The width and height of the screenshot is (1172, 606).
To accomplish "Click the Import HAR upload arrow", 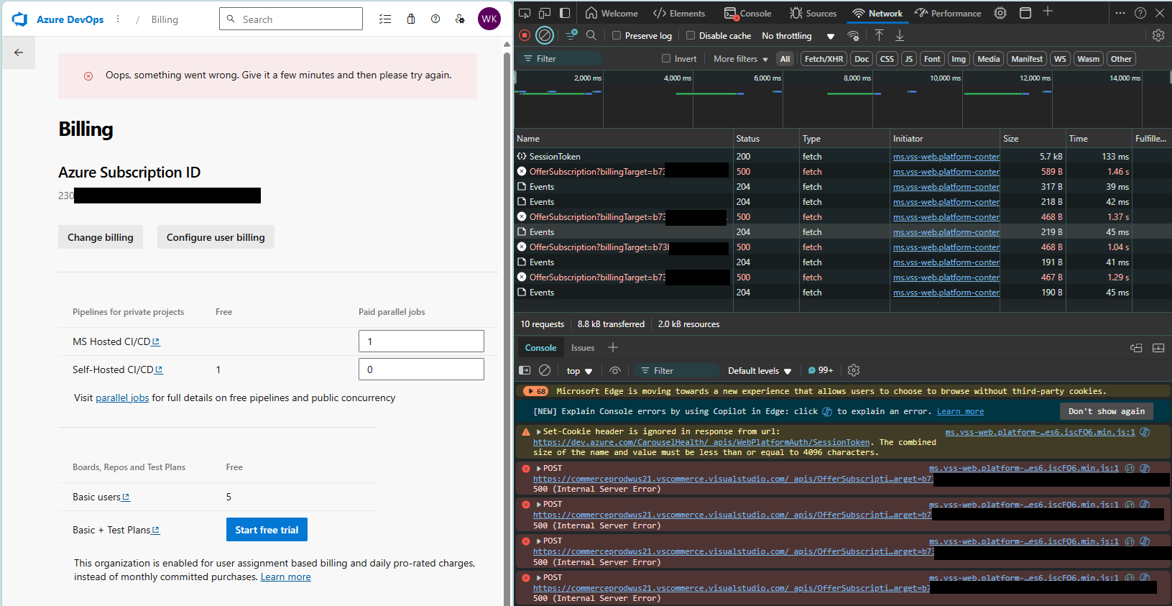I will (x=879, y=35).
